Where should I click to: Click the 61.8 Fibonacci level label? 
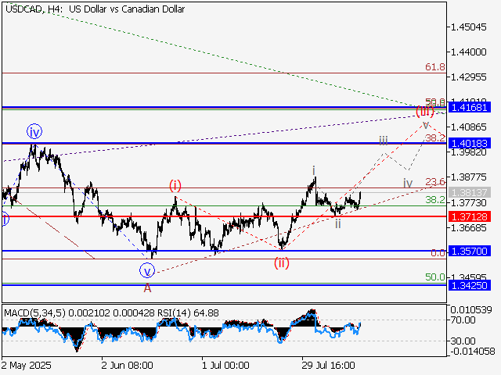point(435,67)
